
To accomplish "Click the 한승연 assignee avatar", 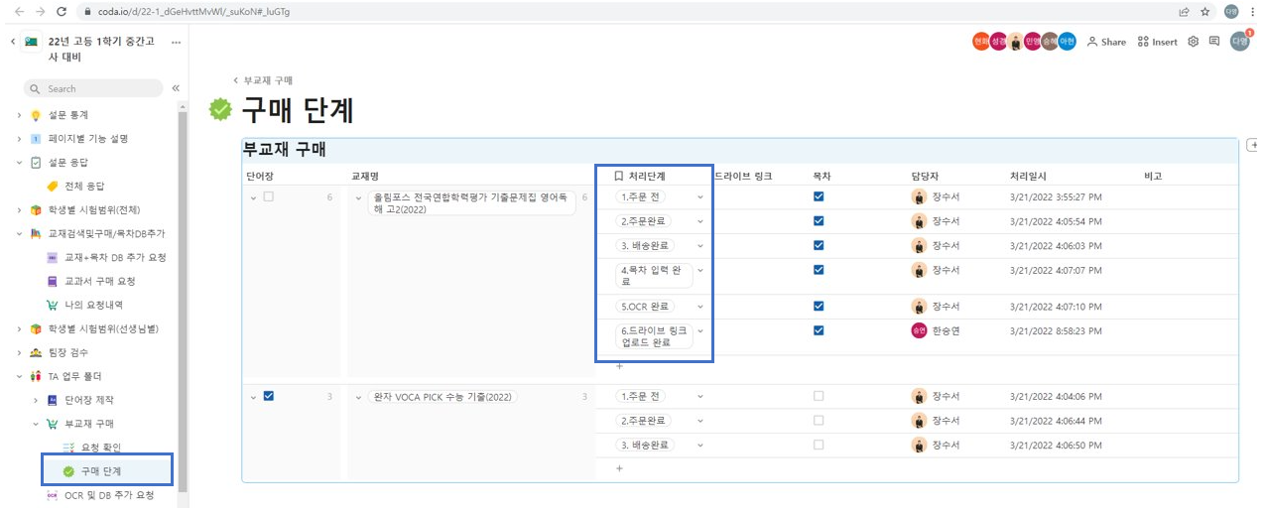I will (919, 330).
